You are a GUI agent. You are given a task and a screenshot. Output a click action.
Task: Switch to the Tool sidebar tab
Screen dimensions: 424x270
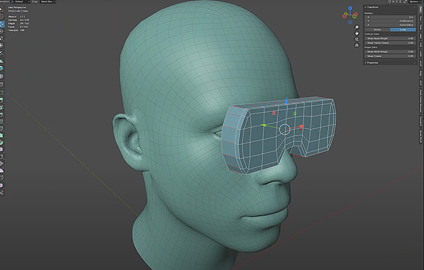pyautogui.click(x=421, y=20)
